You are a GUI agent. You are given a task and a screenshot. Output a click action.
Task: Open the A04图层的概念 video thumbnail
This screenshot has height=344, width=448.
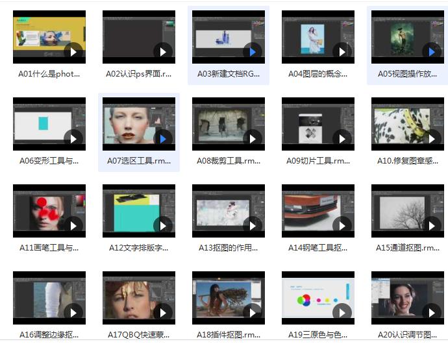(x=318, y=37)
